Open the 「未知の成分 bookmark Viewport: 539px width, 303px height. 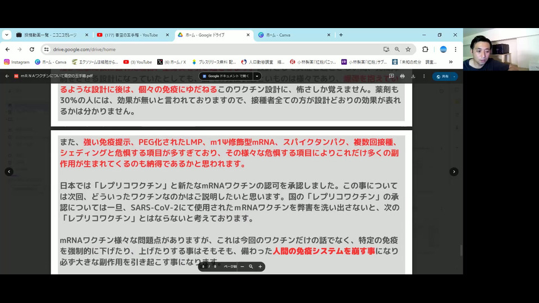[x=414, y=62]
